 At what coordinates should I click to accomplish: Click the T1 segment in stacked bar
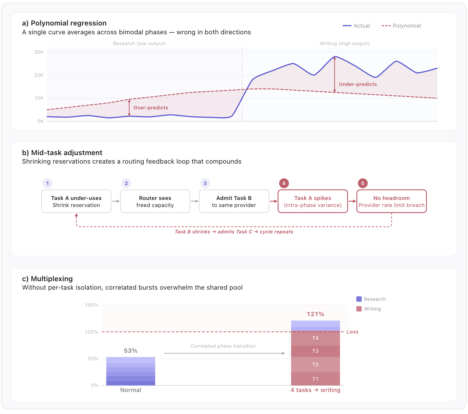coord(315,379)
